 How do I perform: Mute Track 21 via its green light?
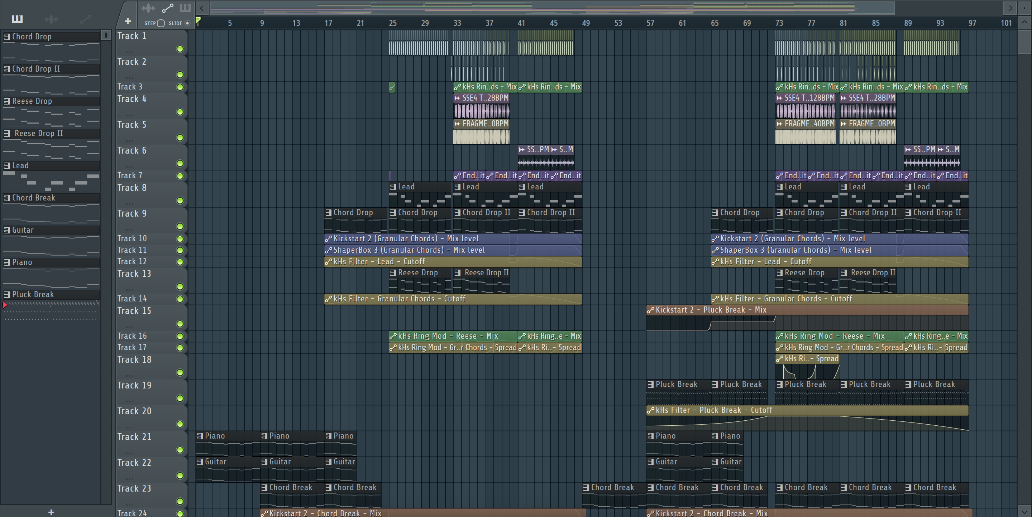pos(180,450)
